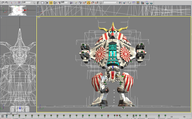Toggle the Window/Crossing selection mode
Image resolution: width=192 pixels, height=119 pixels.
(x=46, y=3)
